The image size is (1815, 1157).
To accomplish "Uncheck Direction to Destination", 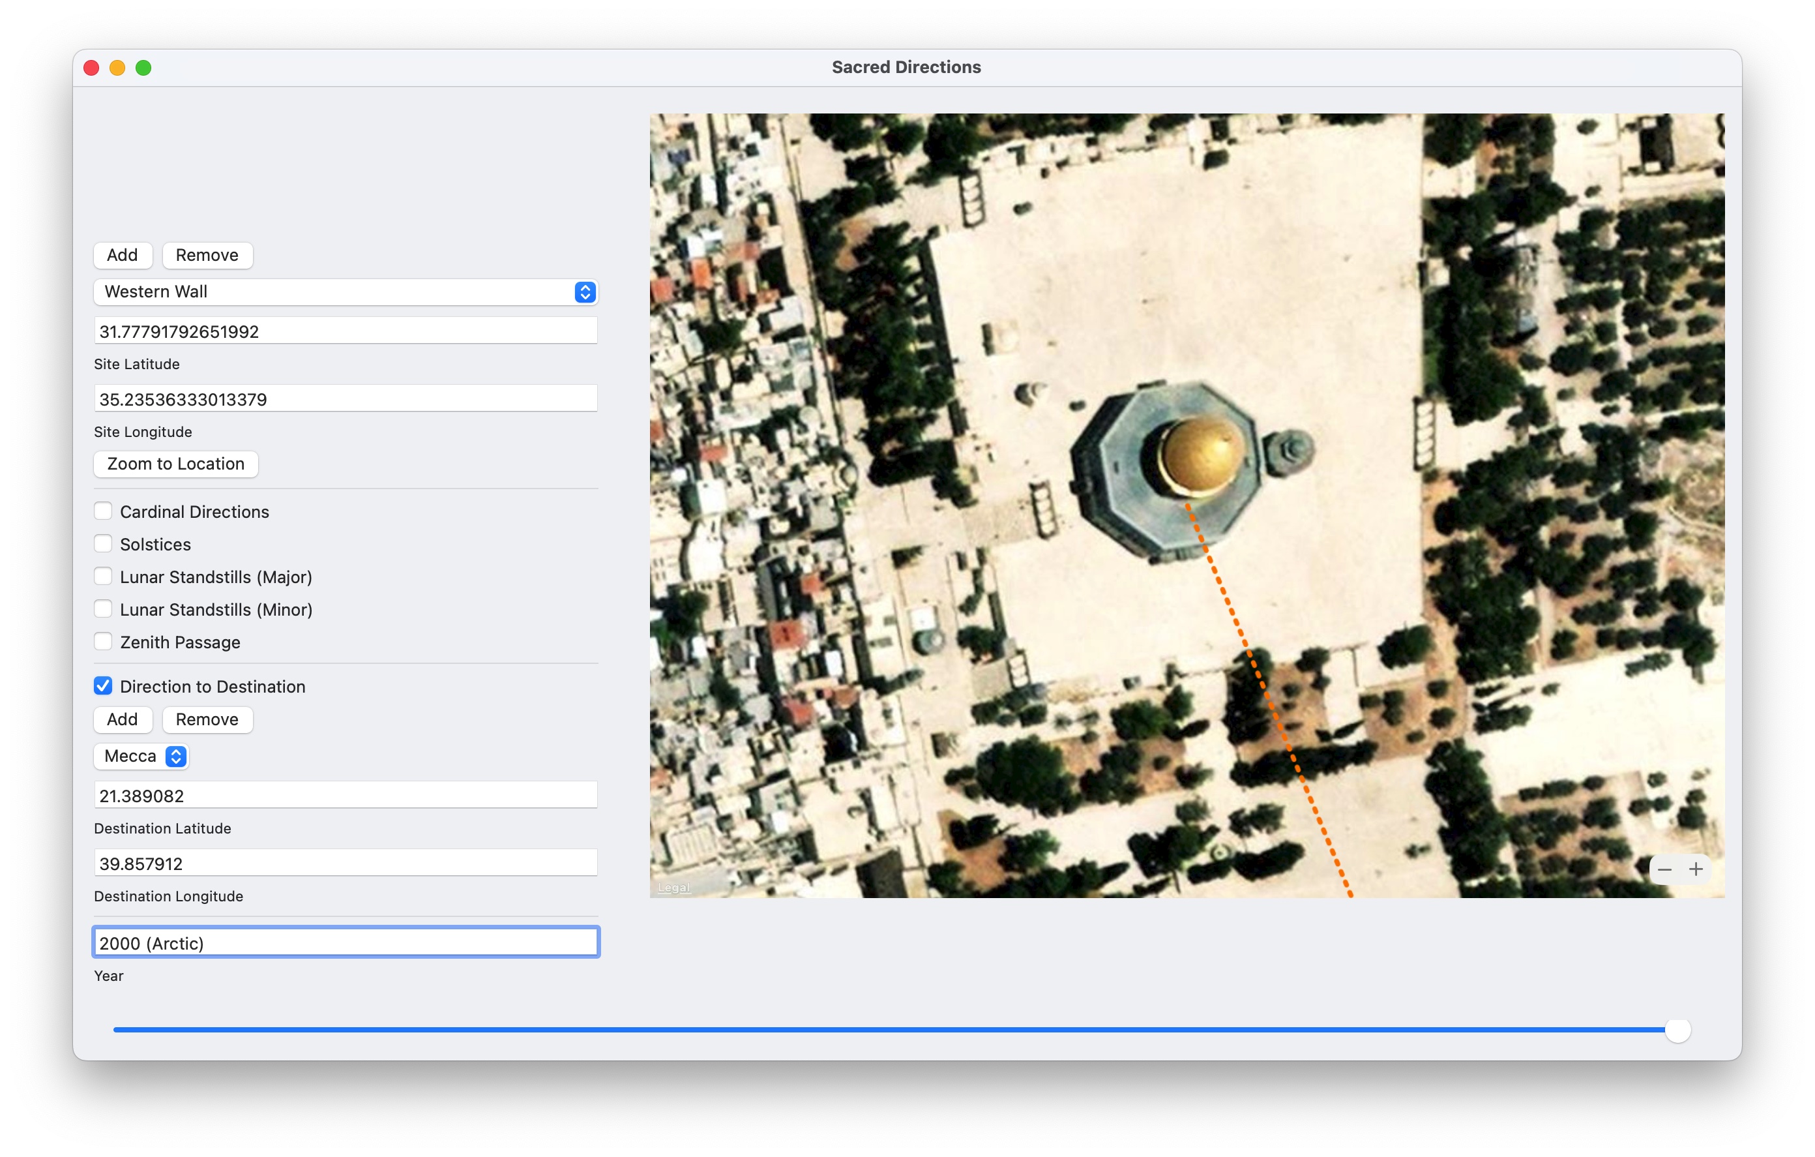I will (103, 685).
